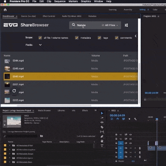Screen dimensions: 166x166
Task: Expand the All Metadata:B Roll bin
Action: (10, 145)
